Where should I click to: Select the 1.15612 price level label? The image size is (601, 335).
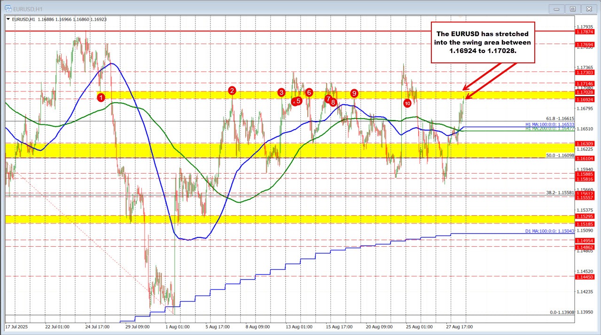585,193
